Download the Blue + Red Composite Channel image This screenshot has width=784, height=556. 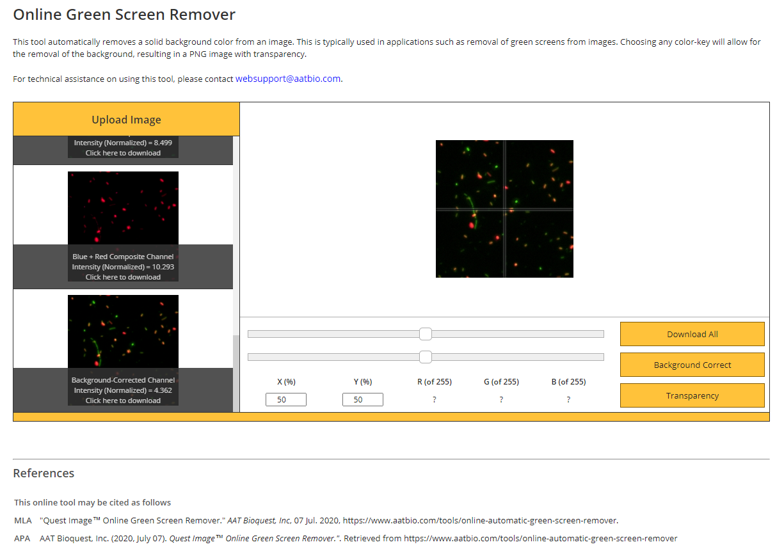[123, 276]
